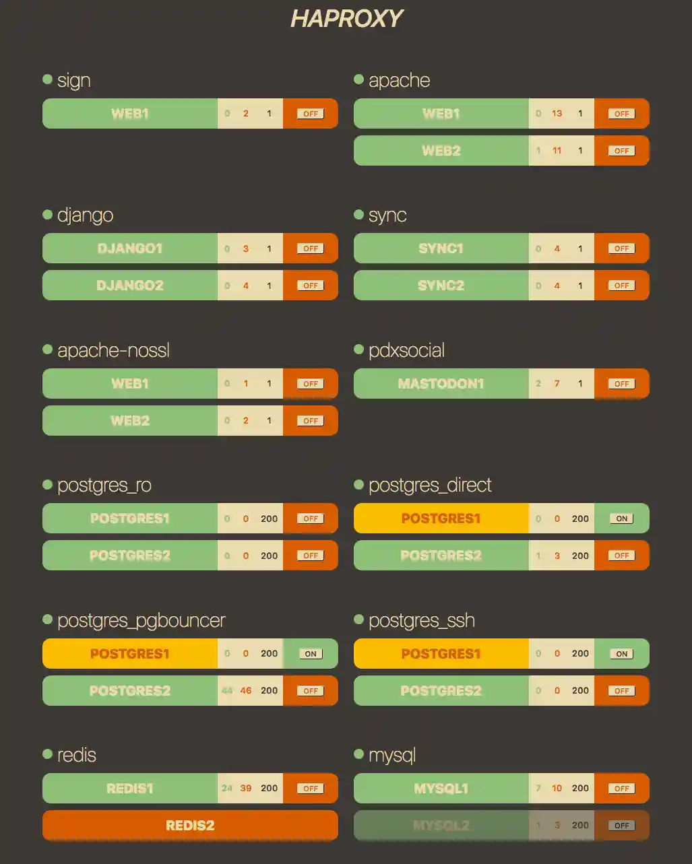Open the postgres_ro group heading
The image size is (692, 864).
tap(104, 486)
